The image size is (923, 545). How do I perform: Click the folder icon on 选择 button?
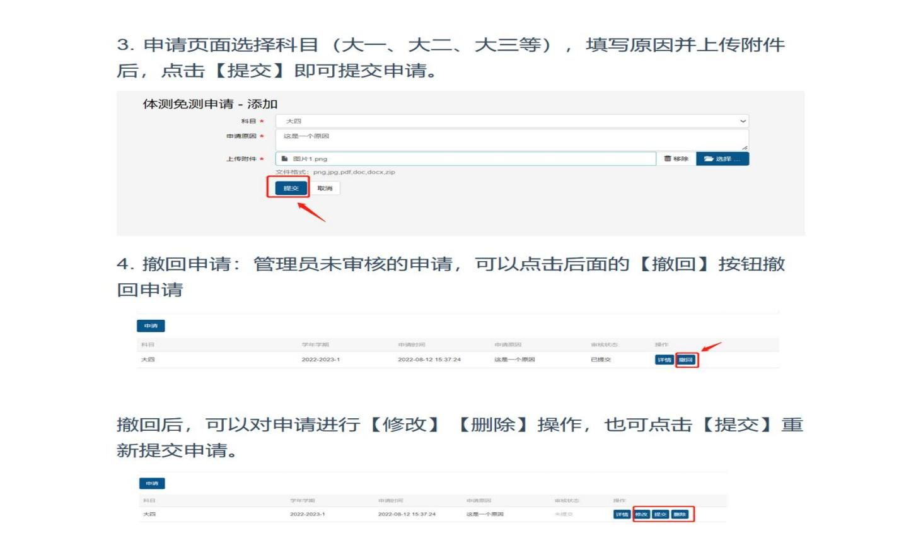click(709, 159)
